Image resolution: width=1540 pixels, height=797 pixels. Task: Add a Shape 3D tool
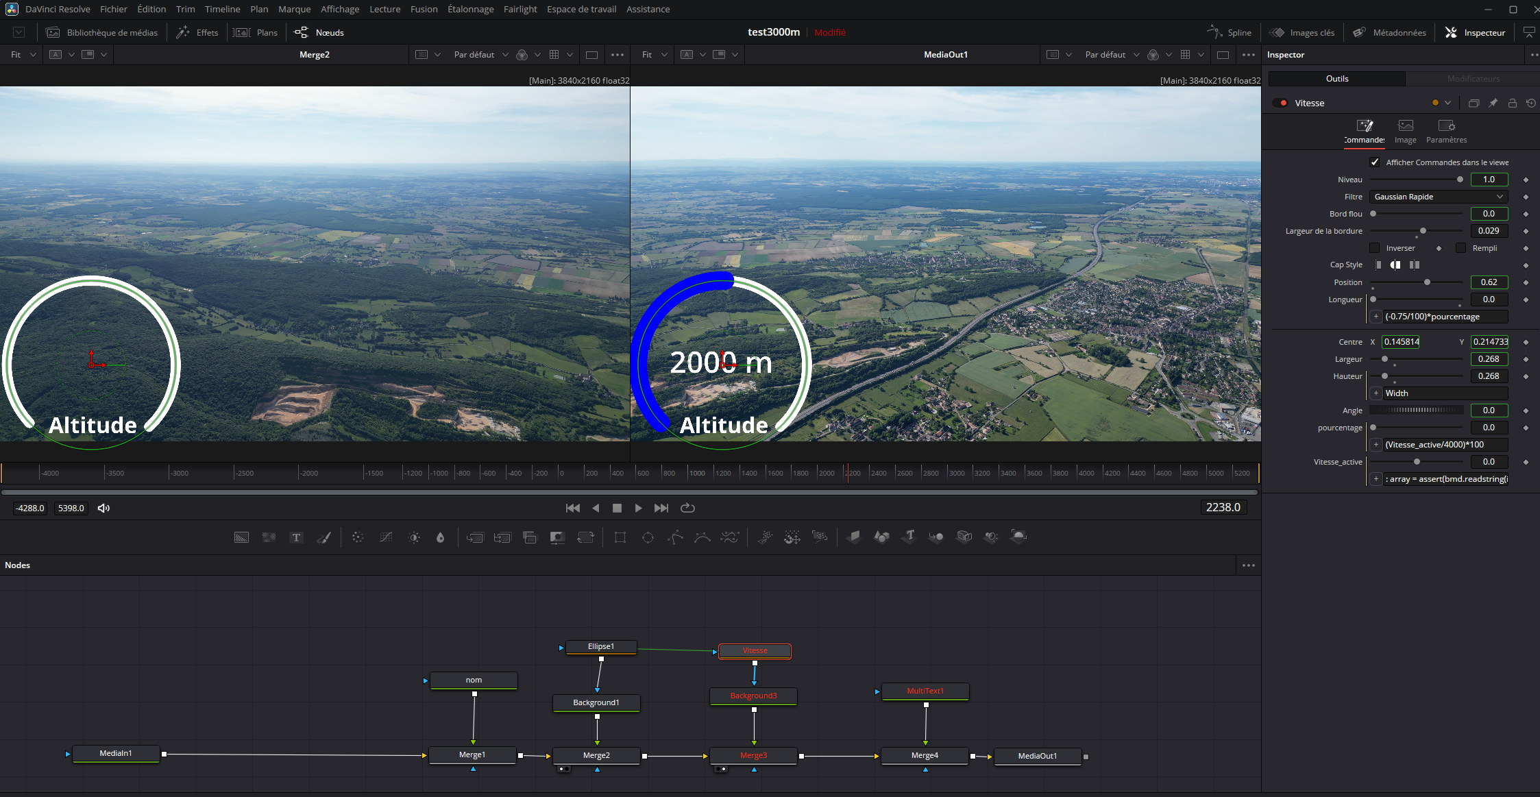(x=881, y=537)
